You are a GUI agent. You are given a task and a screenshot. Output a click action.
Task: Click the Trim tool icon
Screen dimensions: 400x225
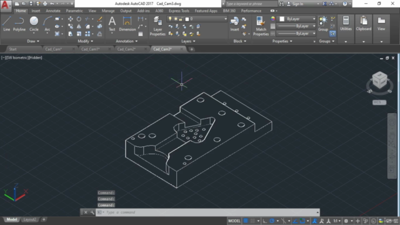pos(87,19)
